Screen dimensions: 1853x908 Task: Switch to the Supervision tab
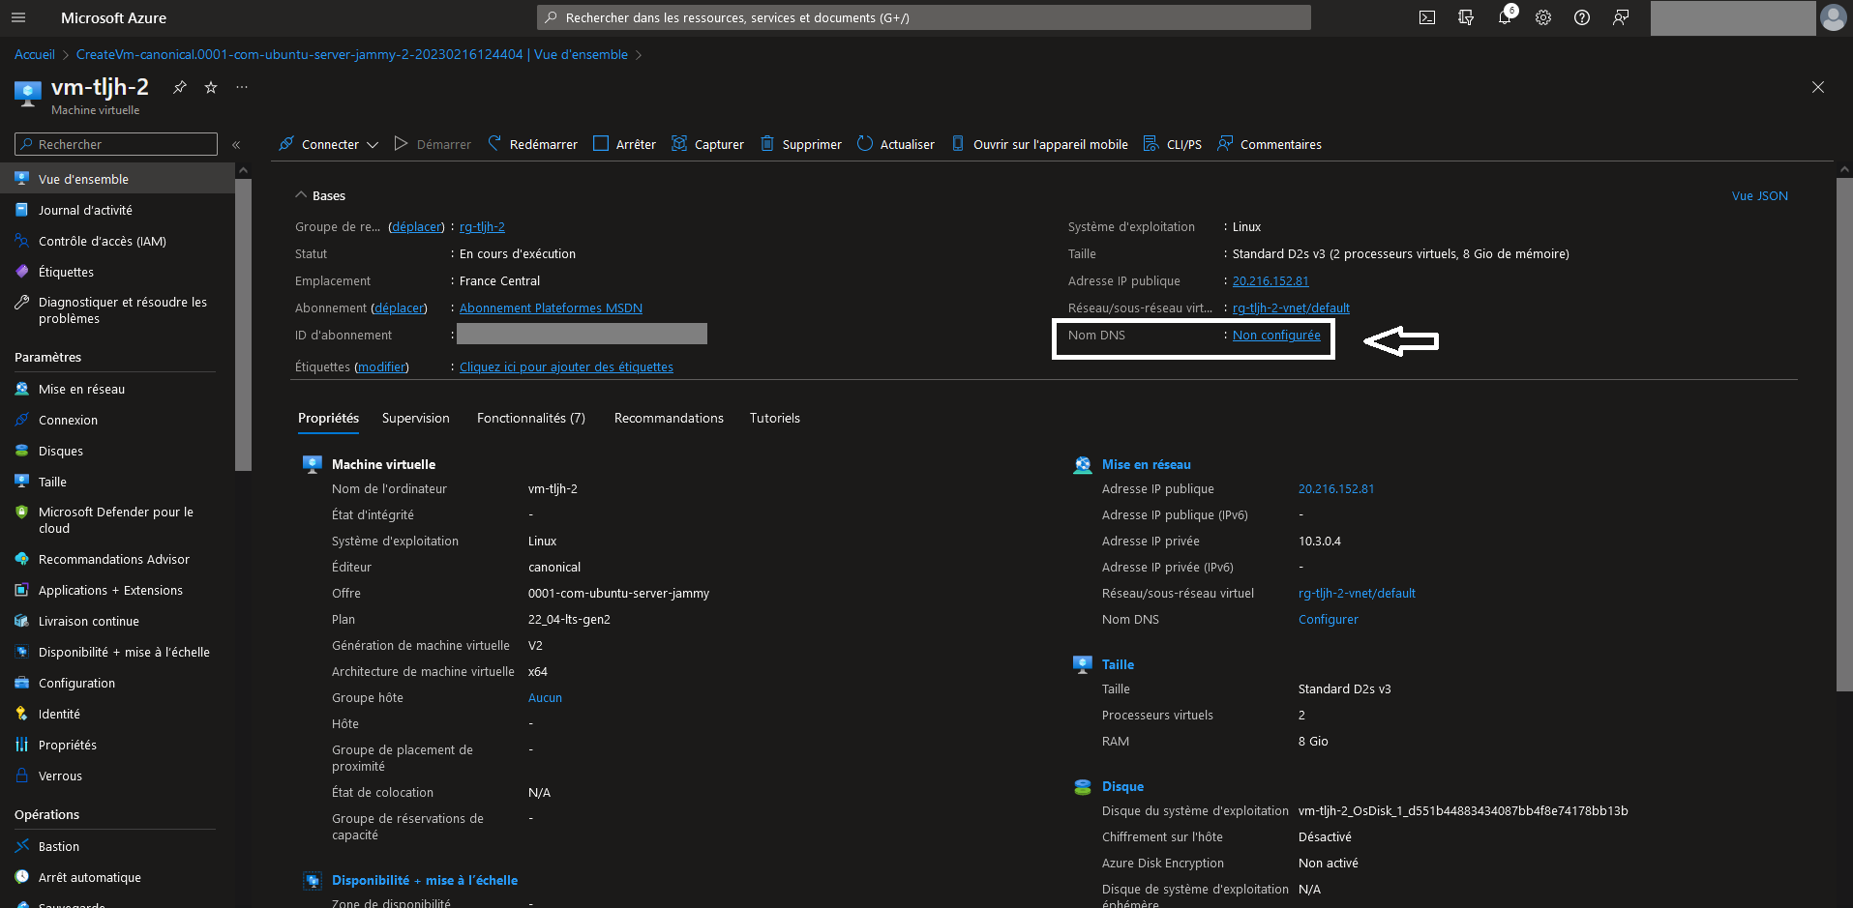416,418
